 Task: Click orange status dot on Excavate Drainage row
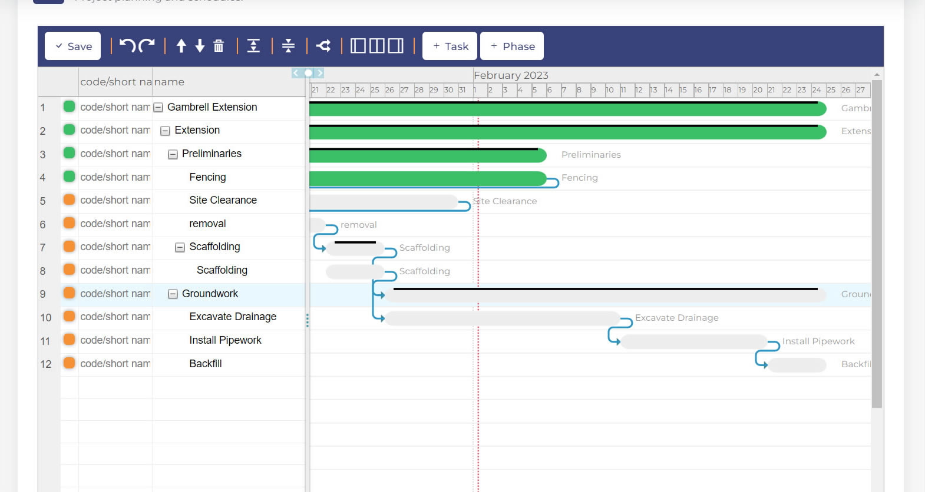pyautogui.click(x=69, y=316)
